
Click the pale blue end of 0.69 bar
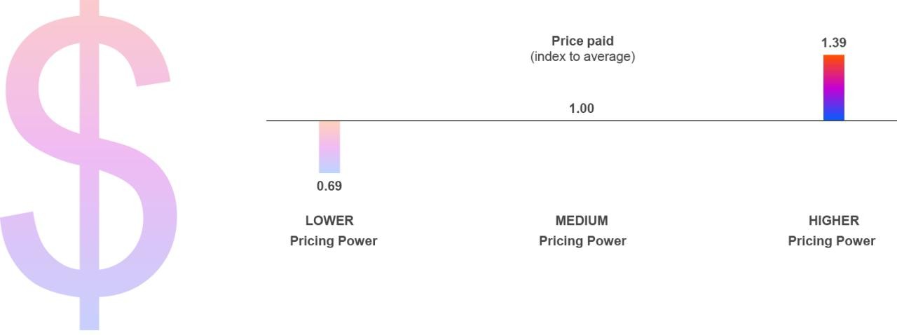pyautogui.click(x=329, y=168)
